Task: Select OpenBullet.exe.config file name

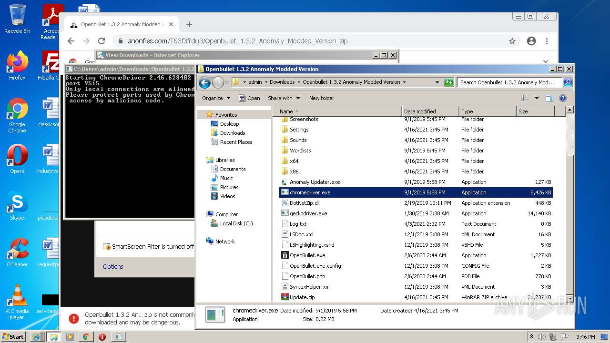Action: pyautogui.click(x=315, y=266)
